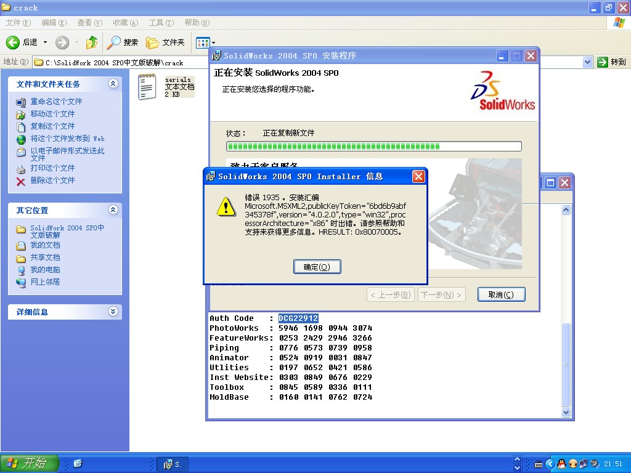Screen dimensions: 631x473
Task: Select the highlighted Auth Code DCG22912
Action: (298, 318)
